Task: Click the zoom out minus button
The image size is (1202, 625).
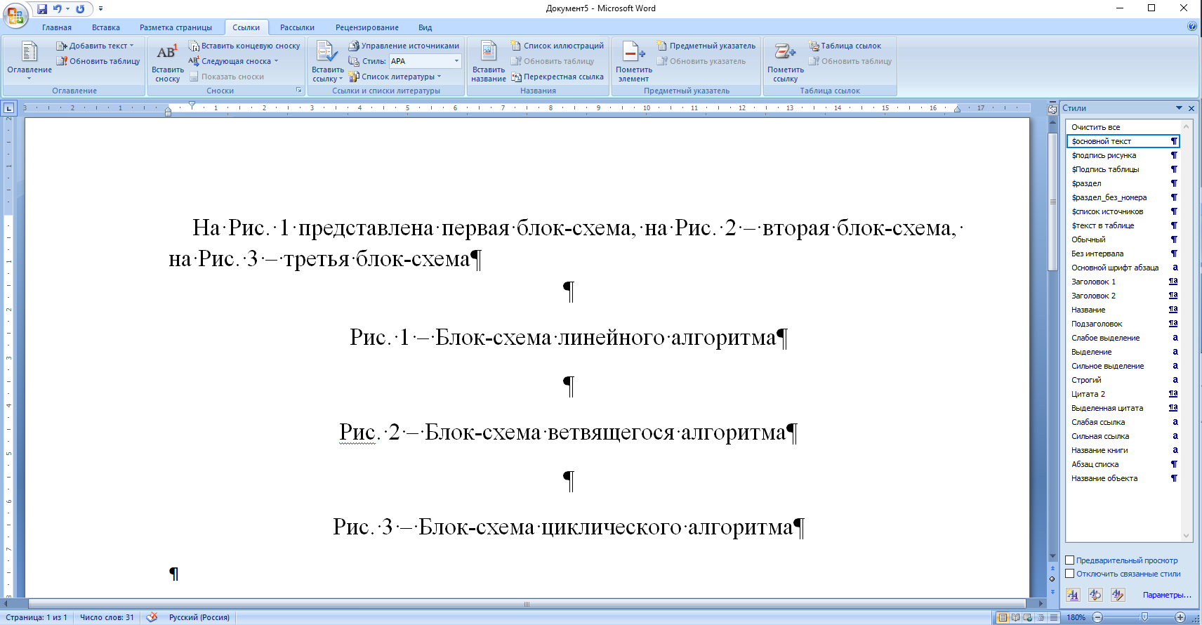Action: (1097, 617)
